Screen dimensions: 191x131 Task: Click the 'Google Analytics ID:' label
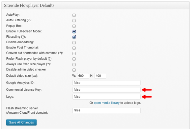point(20,83)
